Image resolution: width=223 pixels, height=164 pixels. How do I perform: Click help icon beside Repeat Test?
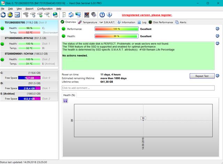click(217, 76)
